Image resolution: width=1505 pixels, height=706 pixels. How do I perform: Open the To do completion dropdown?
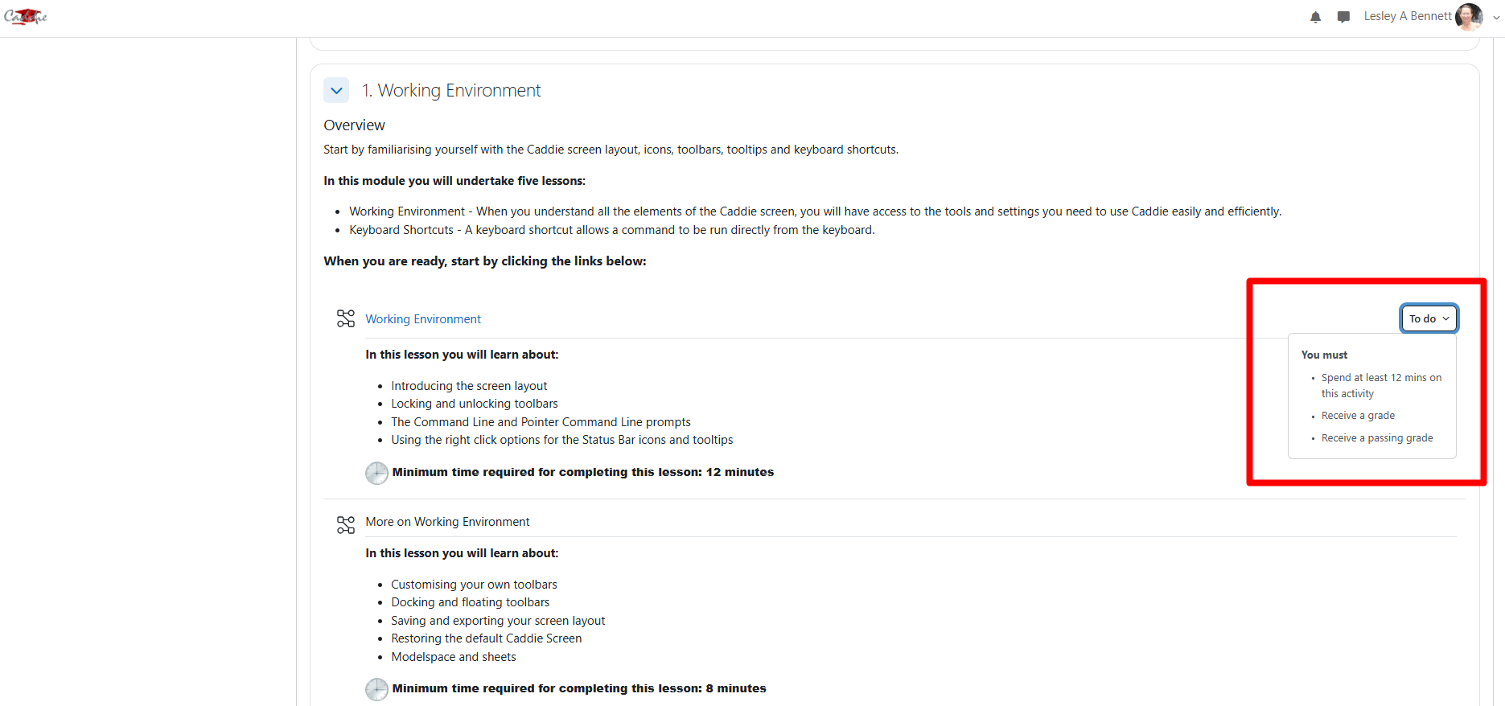[1429, 318]
